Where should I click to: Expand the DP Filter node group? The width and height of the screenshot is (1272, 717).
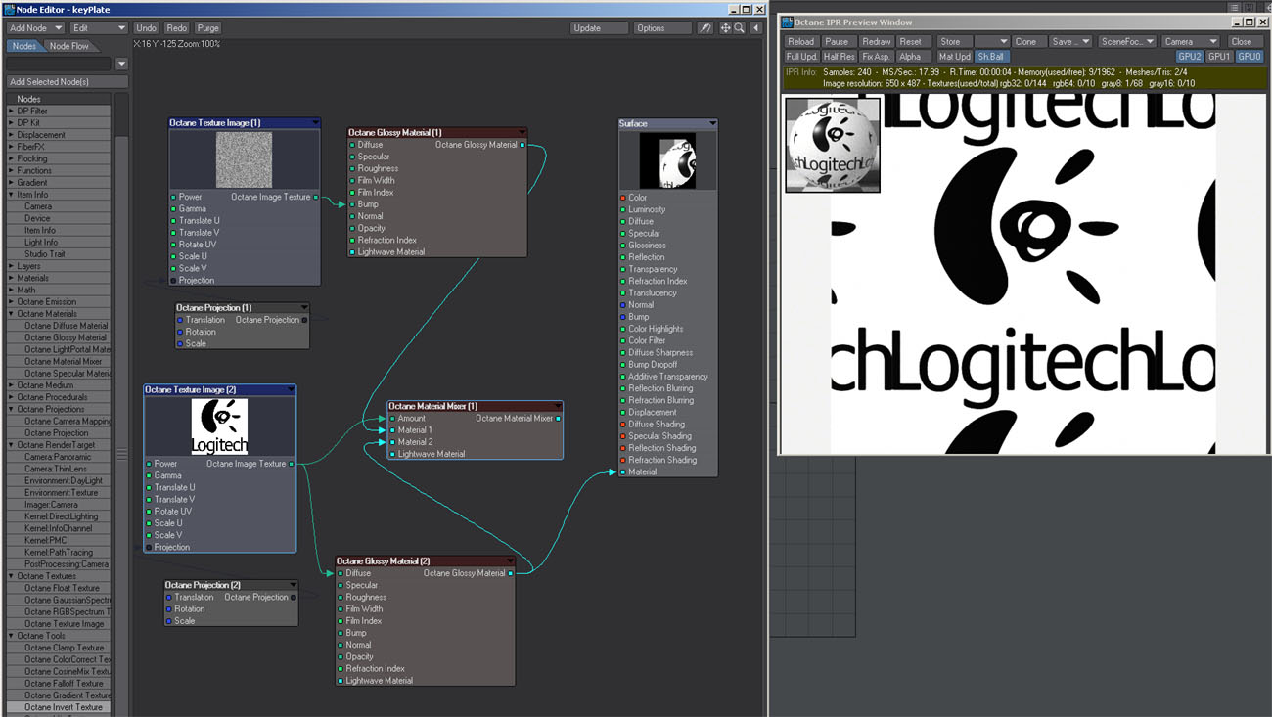[x=11, y=112]
